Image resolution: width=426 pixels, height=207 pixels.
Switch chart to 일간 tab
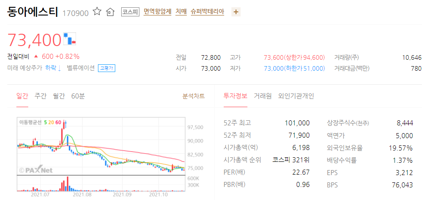point(22,96)
